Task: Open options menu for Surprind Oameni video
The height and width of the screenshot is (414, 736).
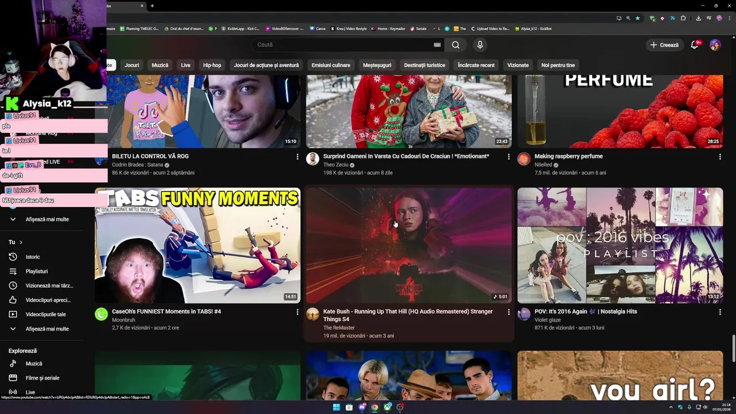Action: tap(508, 156)
